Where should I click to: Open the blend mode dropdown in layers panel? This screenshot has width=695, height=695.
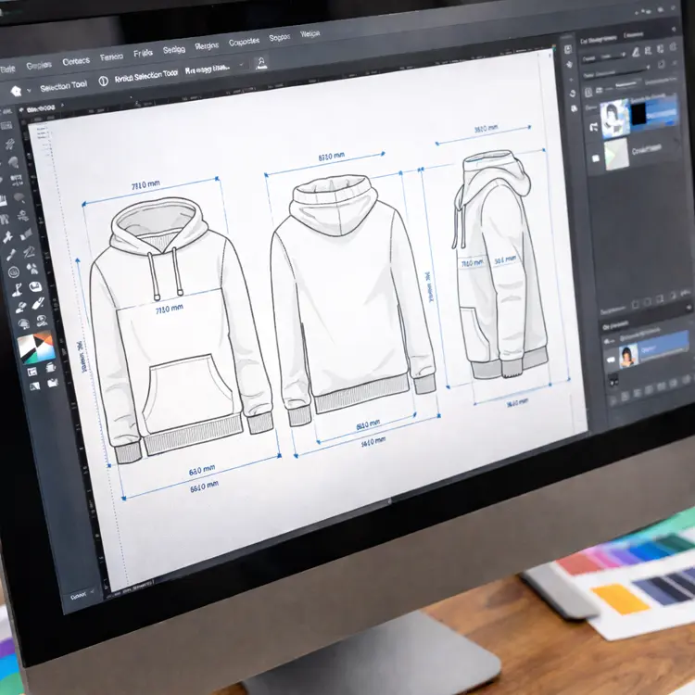point(602,57)
